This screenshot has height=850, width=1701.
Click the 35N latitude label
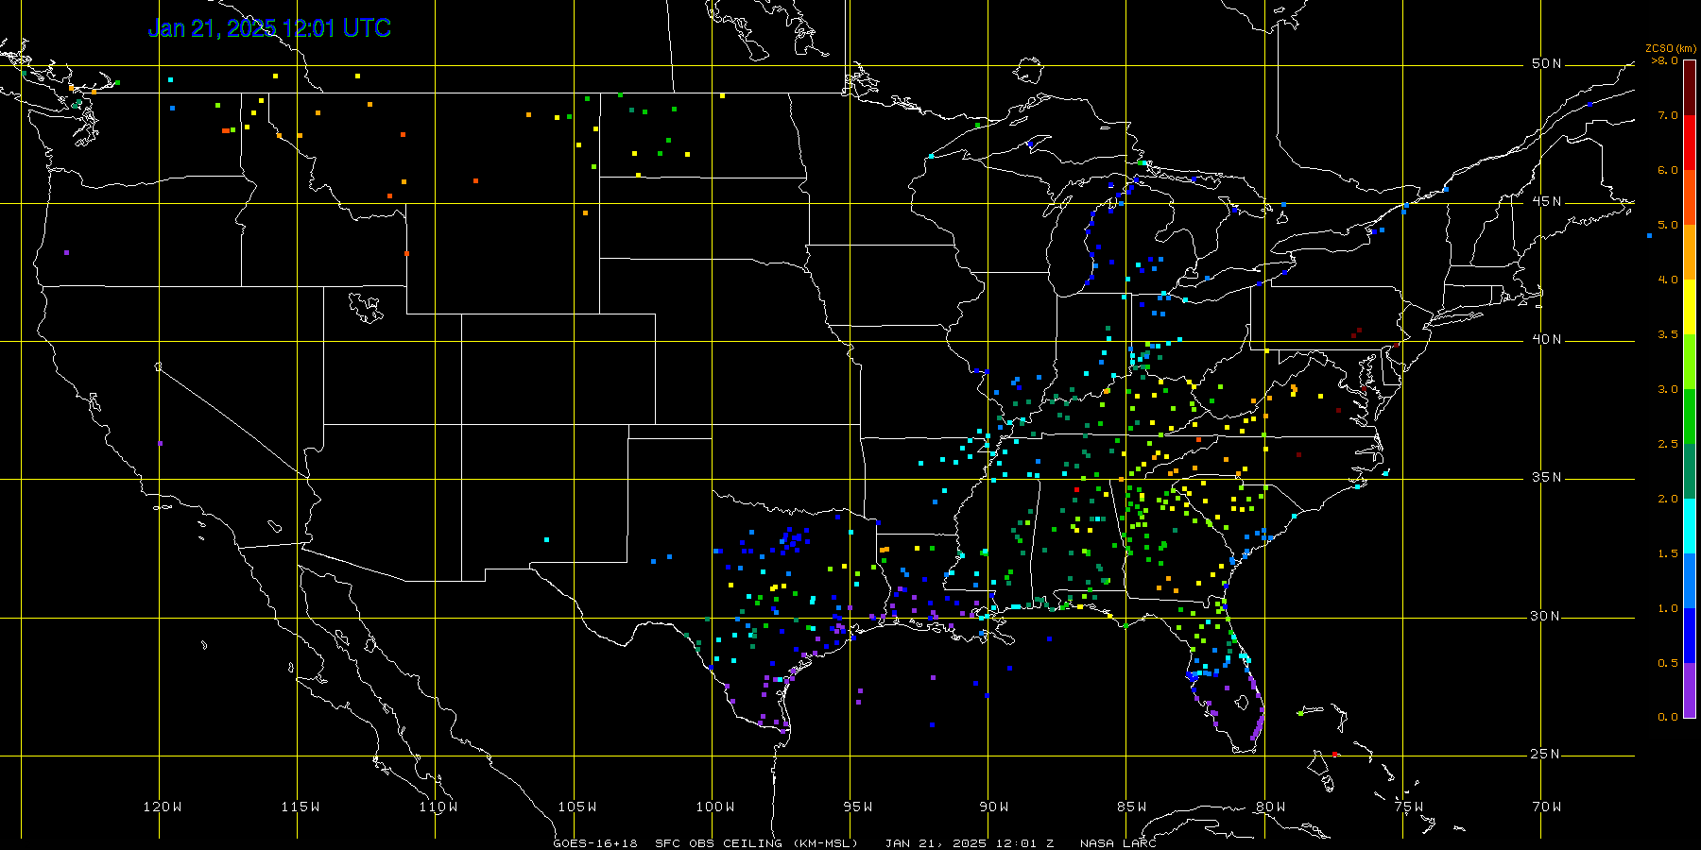(1546, 477)
